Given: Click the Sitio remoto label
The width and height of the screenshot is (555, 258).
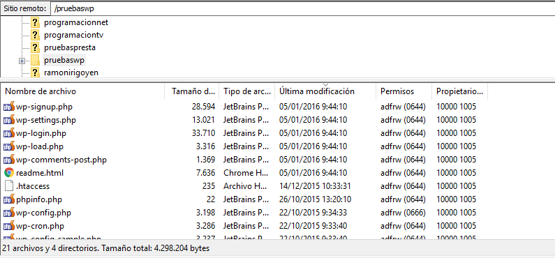Looking at the screenshot, I should tap(24, 8).
